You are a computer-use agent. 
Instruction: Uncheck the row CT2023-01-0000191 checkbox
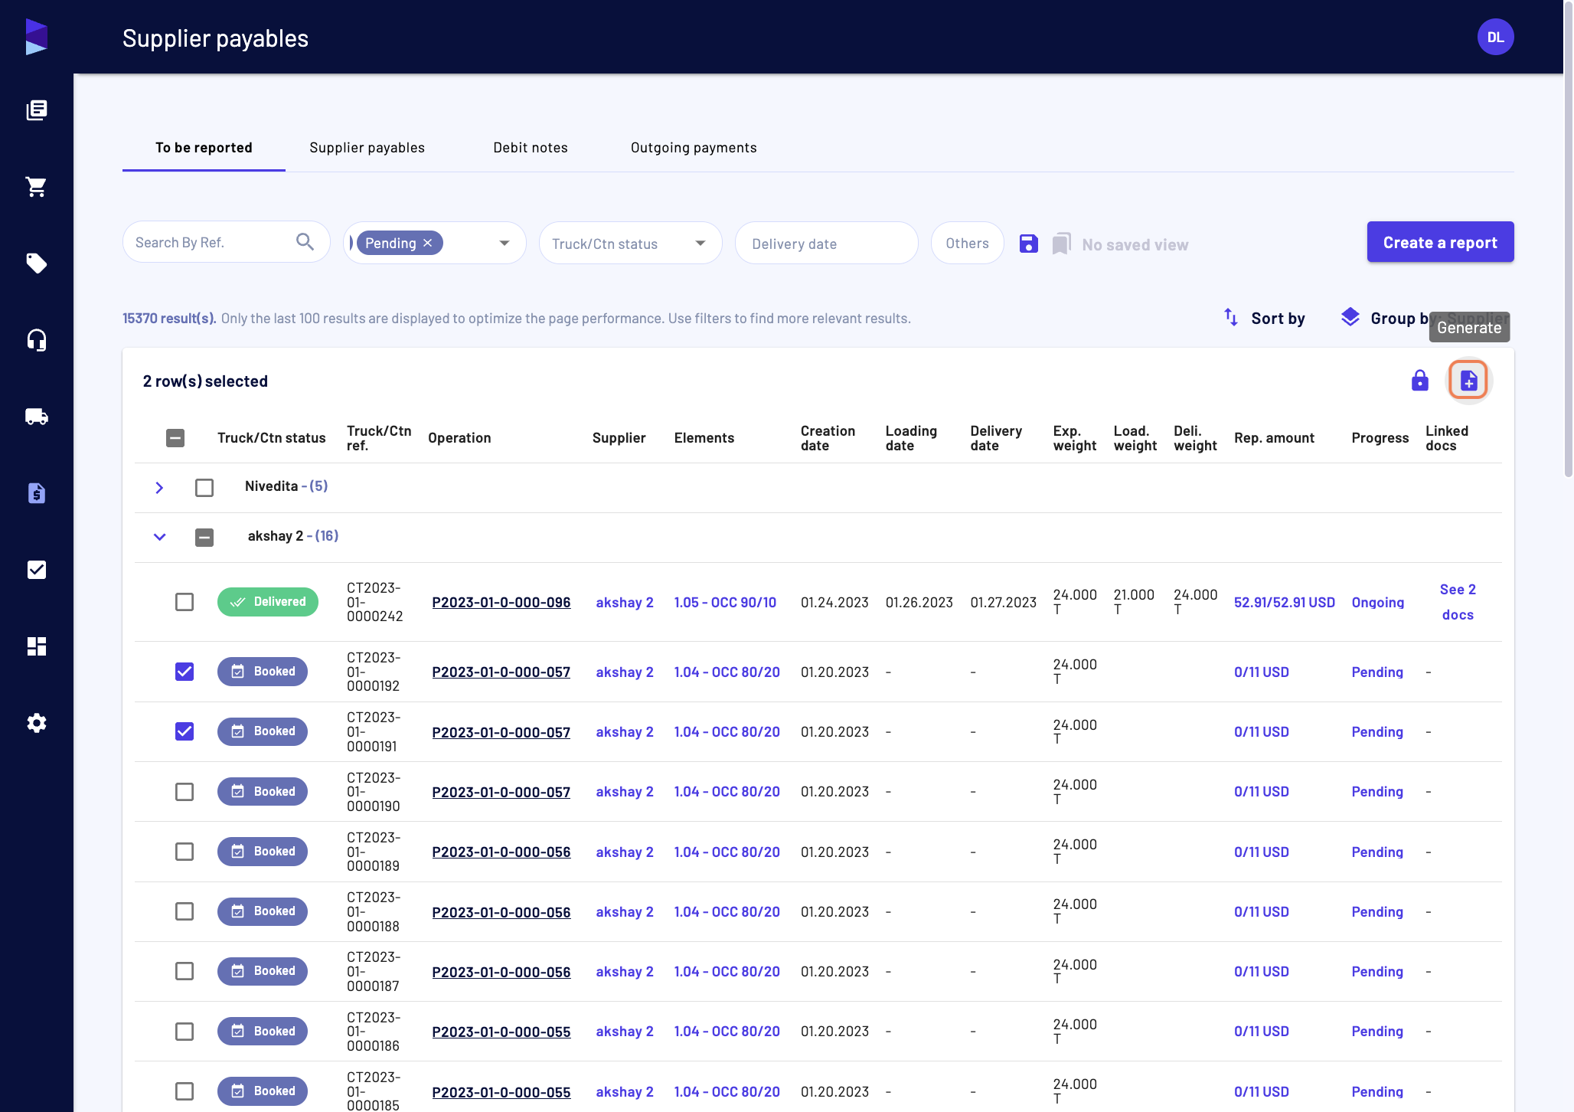[x=185, y=731]
